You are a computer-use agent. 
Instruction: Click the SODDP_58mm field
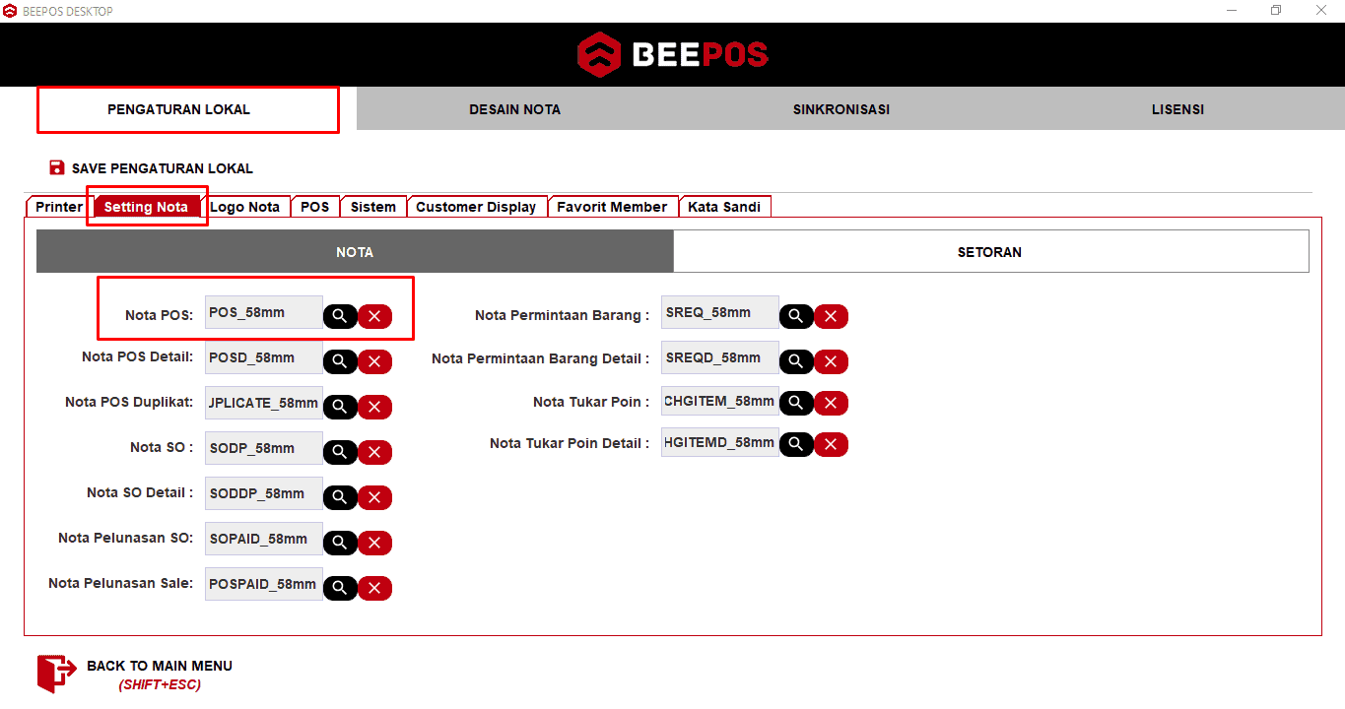(264, 493)
